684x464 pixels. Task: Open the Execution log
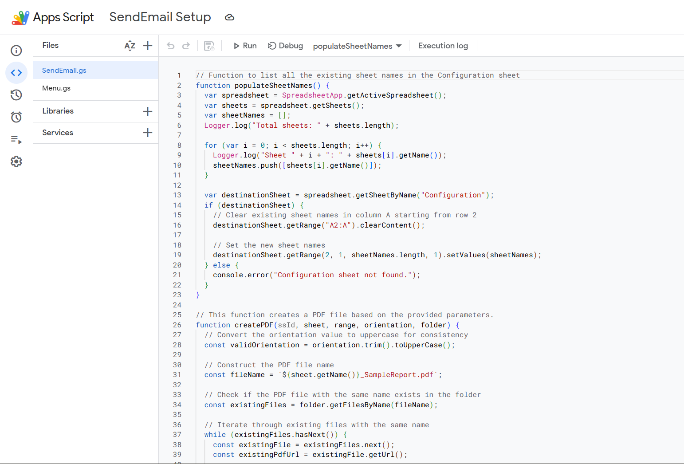click(x=443, y=46)
